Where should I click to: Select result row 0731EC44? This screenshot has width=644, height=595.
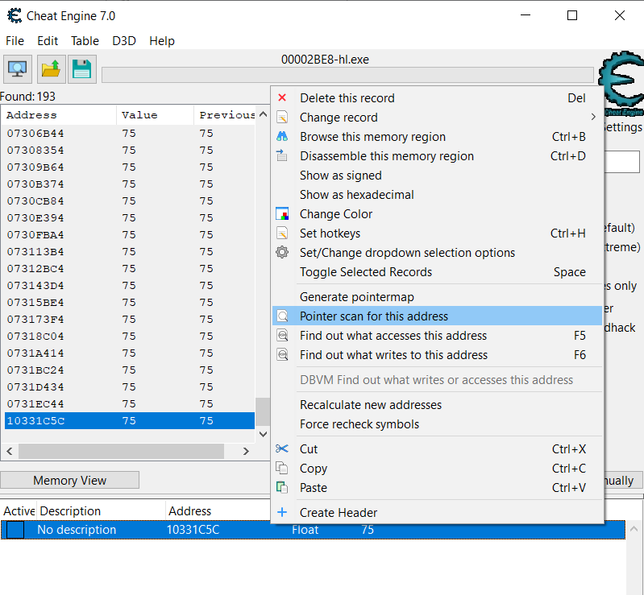[130, 404]
